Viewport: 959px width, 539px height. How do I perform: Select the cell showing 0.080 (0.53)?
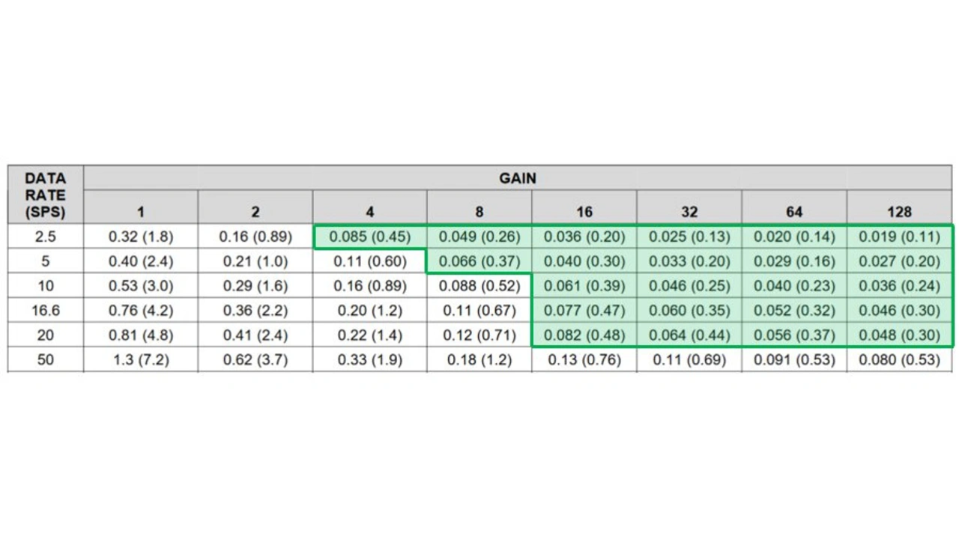[899, 359]
